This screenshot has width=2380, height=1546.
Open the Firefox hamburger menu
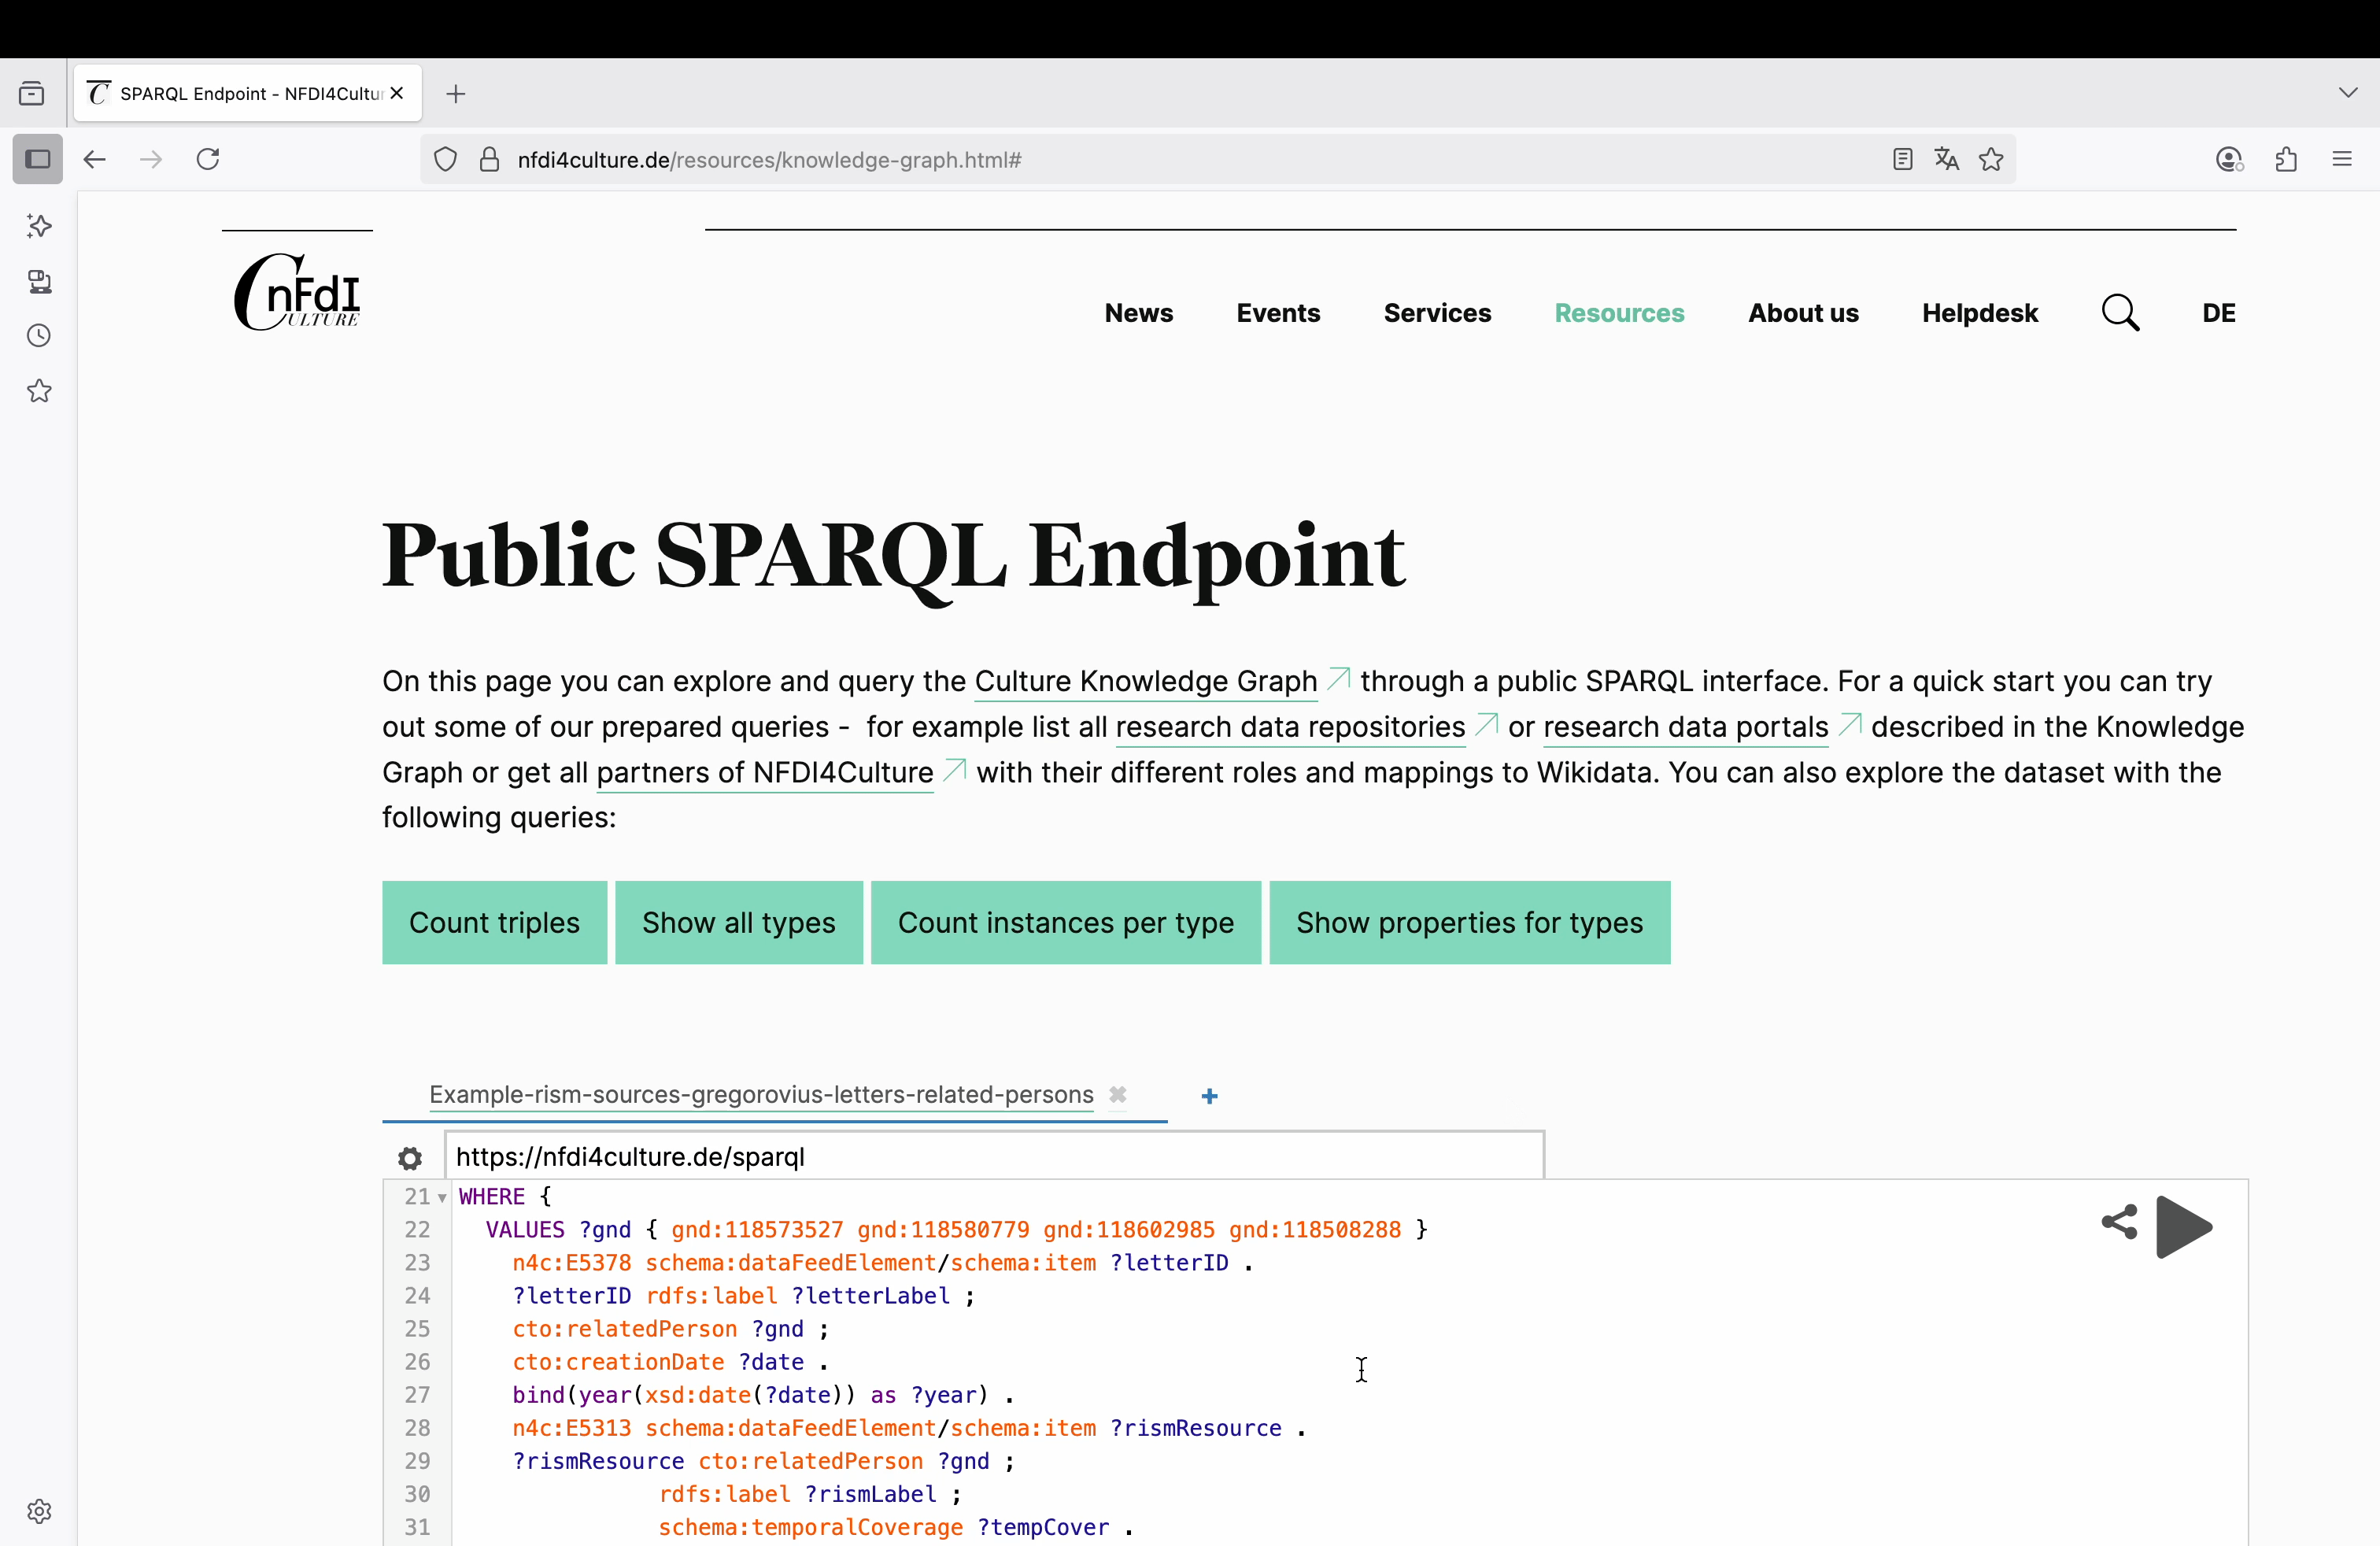point(2342,159)
